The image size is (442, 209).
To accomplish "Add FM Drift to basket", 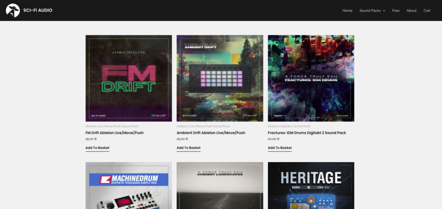I will (x=97, y=148).
